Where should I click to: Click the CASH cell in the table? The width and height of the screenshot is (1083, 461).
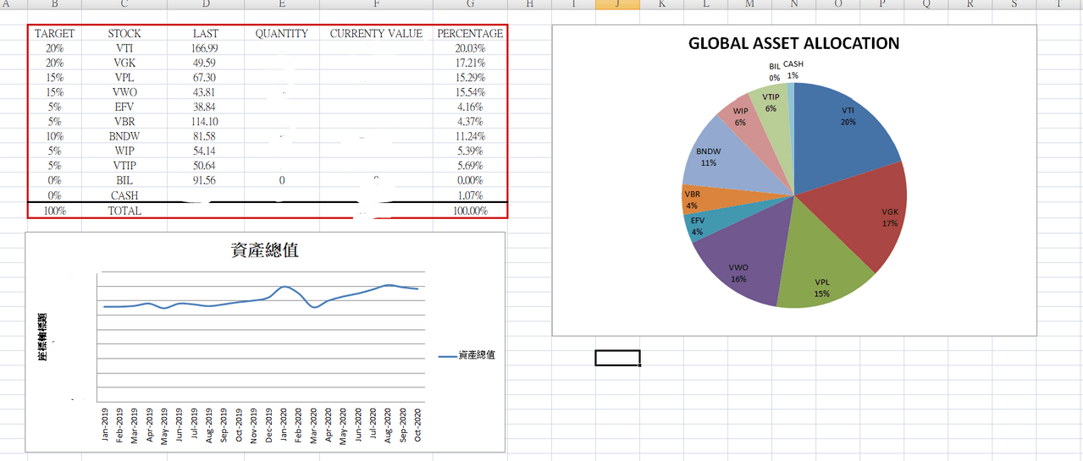coord(124,195)
